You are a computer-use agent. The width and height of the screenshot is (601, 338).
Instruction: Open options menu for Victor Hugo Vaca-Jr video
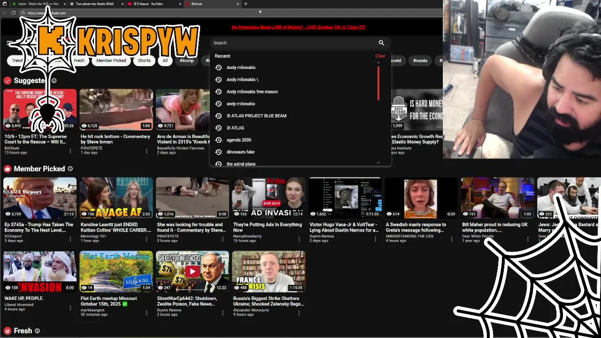[375, 239]
